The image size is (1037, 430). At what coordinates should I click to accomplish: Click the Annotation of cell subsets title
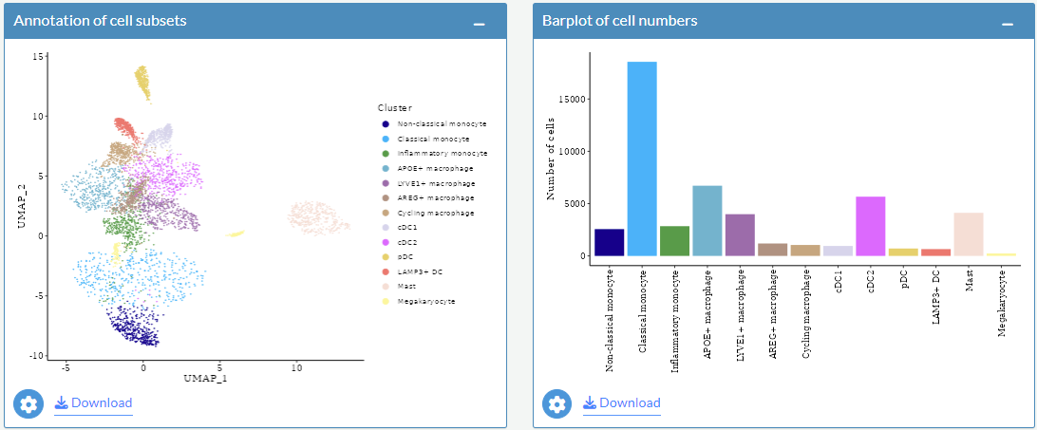click(x=100, y=21)
